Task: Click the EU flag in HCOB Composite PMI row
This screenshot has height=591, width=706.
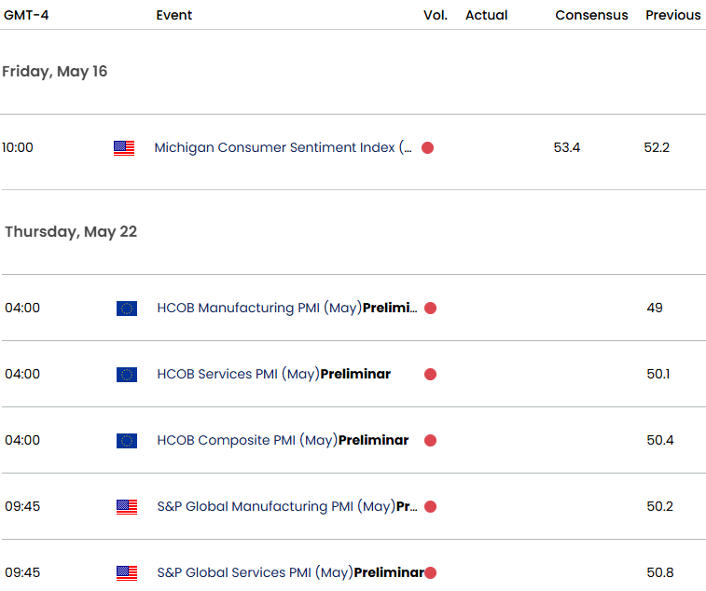Action: coord(127,441)
